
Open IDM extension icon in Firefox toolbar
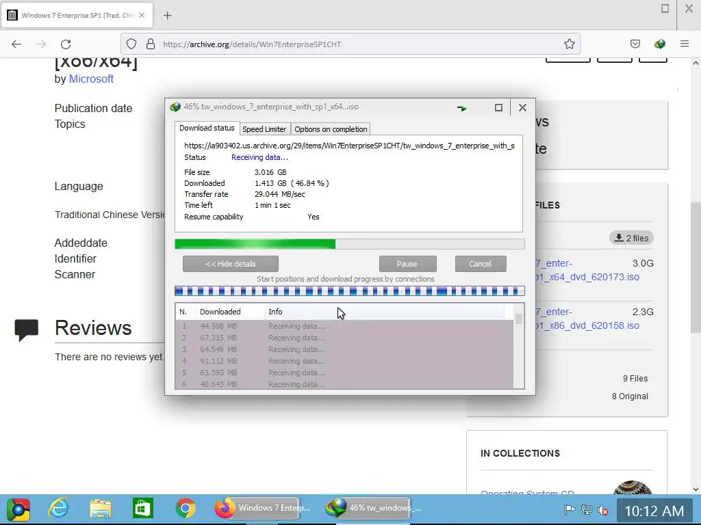(x=659, y=44)
